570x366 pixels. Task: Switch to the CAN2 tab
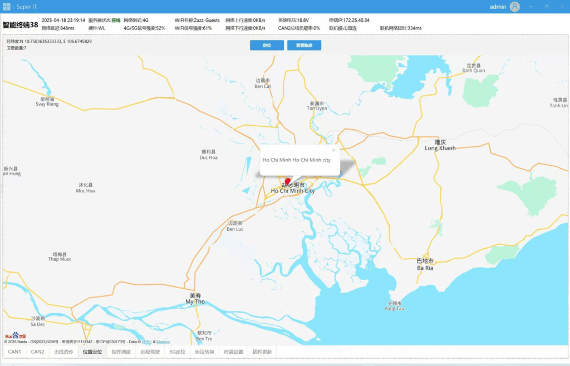click(x=37, y=352)
